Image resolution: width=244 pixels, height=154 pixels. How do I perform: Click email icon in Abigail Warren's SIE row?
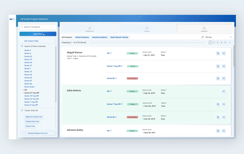[224, 53]
